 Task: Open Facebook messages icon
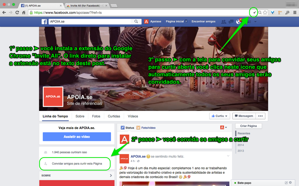pyautogui.click(x=231, y=22)
